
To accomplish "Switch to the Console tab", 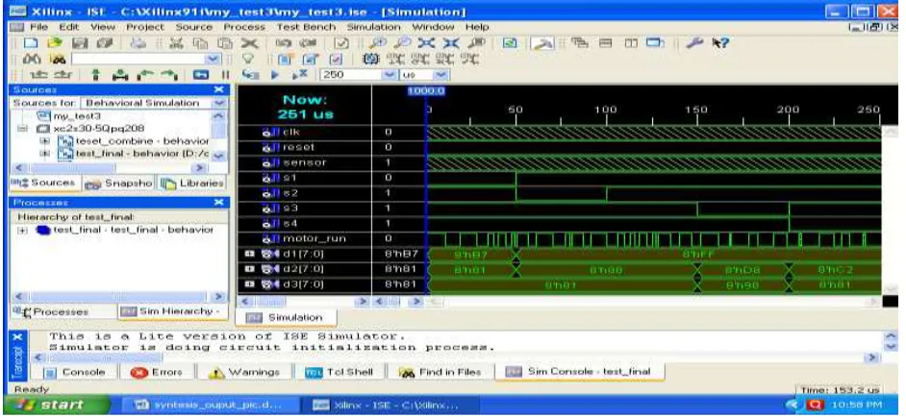I will tap(76, 373).
